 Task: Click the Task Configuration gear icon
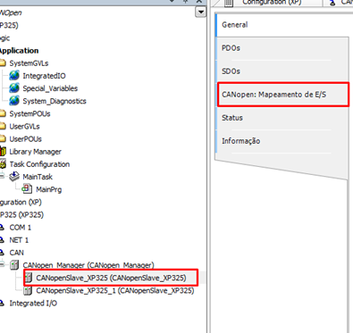click(3, 164)
